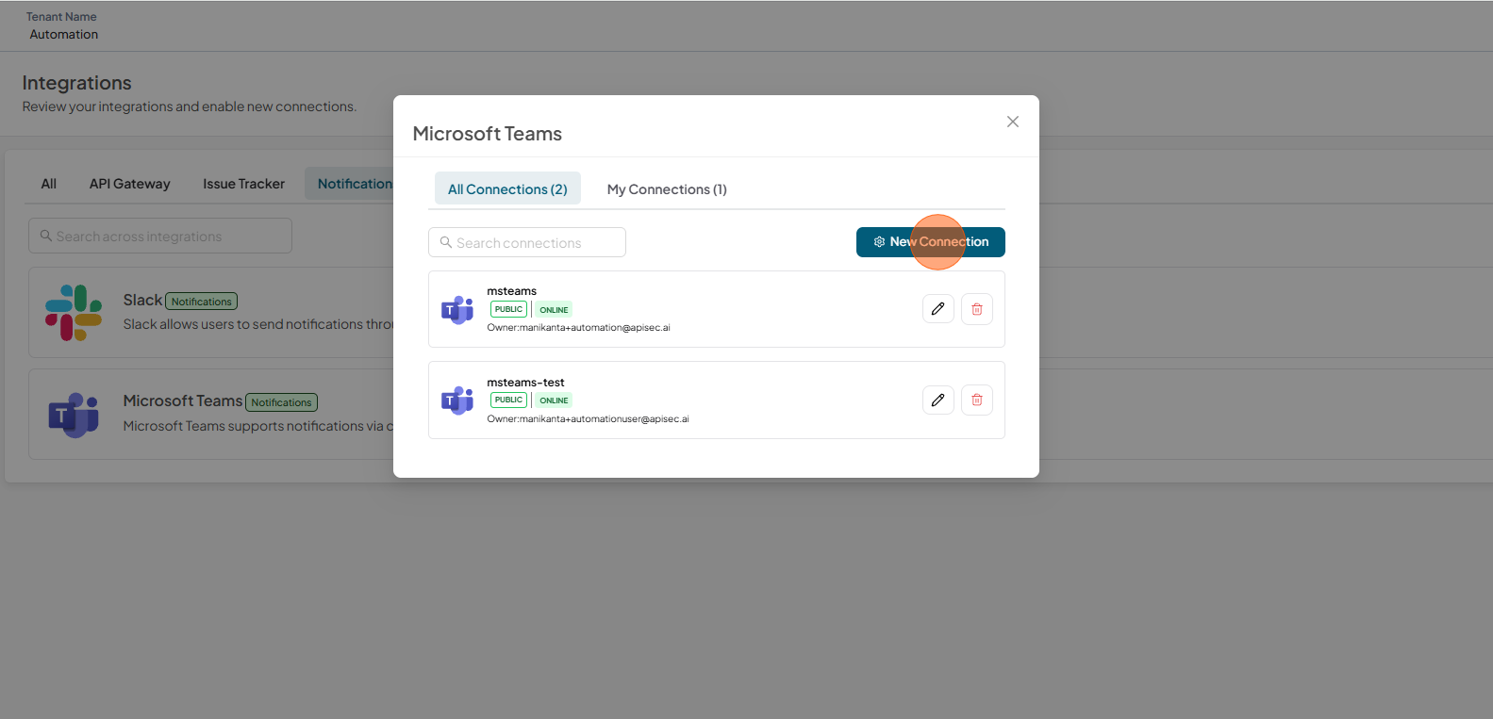Click the Notifications badge beside Slack
The height and width of the screenshot is (719, 1493).
[x=202, y=302]
